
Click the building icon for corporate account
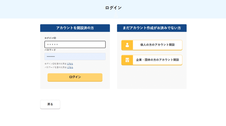[127, 60]
